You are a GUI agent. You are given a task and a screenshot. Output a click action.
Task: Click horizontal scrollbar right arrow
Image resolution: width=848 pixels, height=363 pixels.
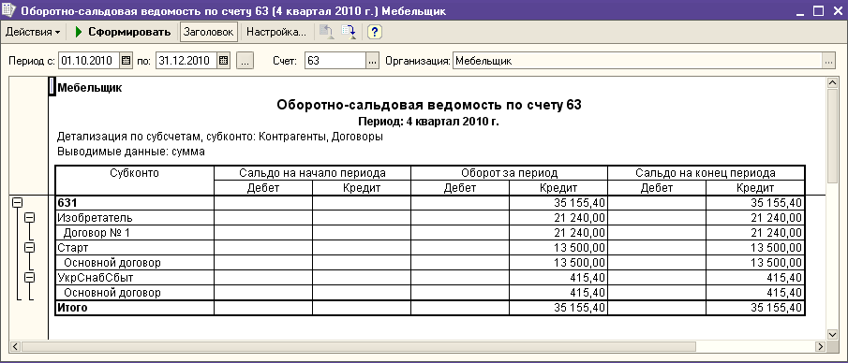[821, 346]
